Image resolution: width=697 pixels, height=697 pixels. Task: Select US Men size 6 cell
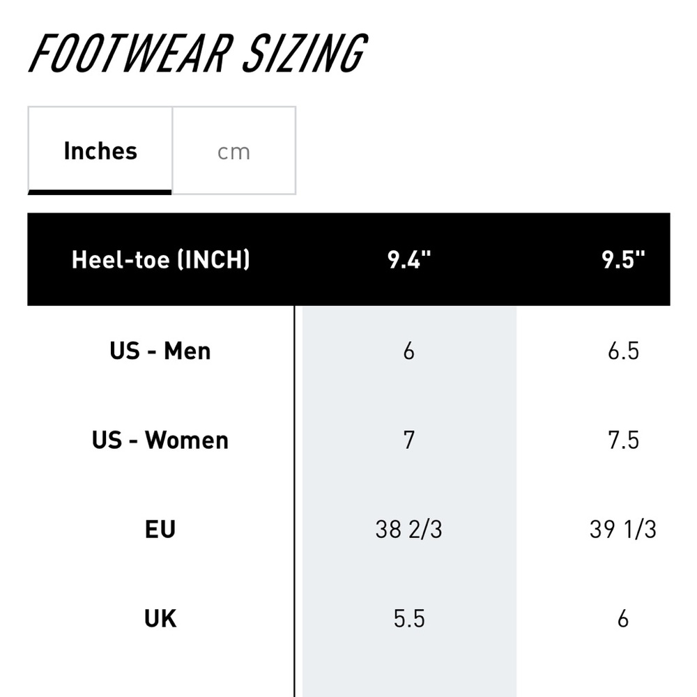(409, 351)
